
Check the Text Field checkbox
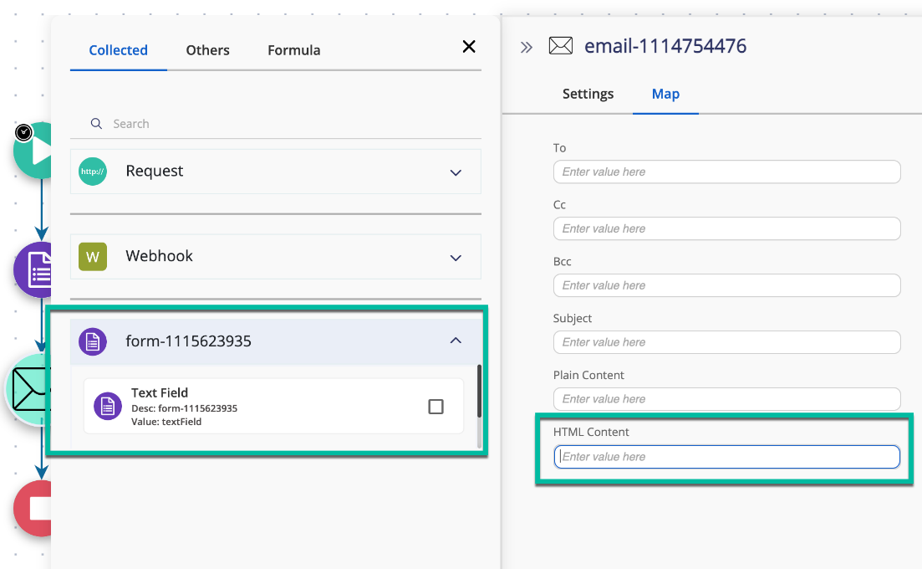point(436,405)
